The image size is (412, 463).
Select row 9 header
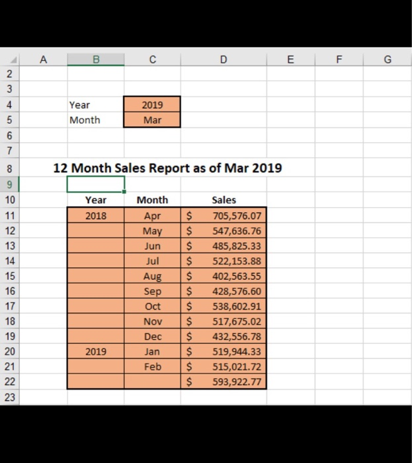[x=9, y=185]
